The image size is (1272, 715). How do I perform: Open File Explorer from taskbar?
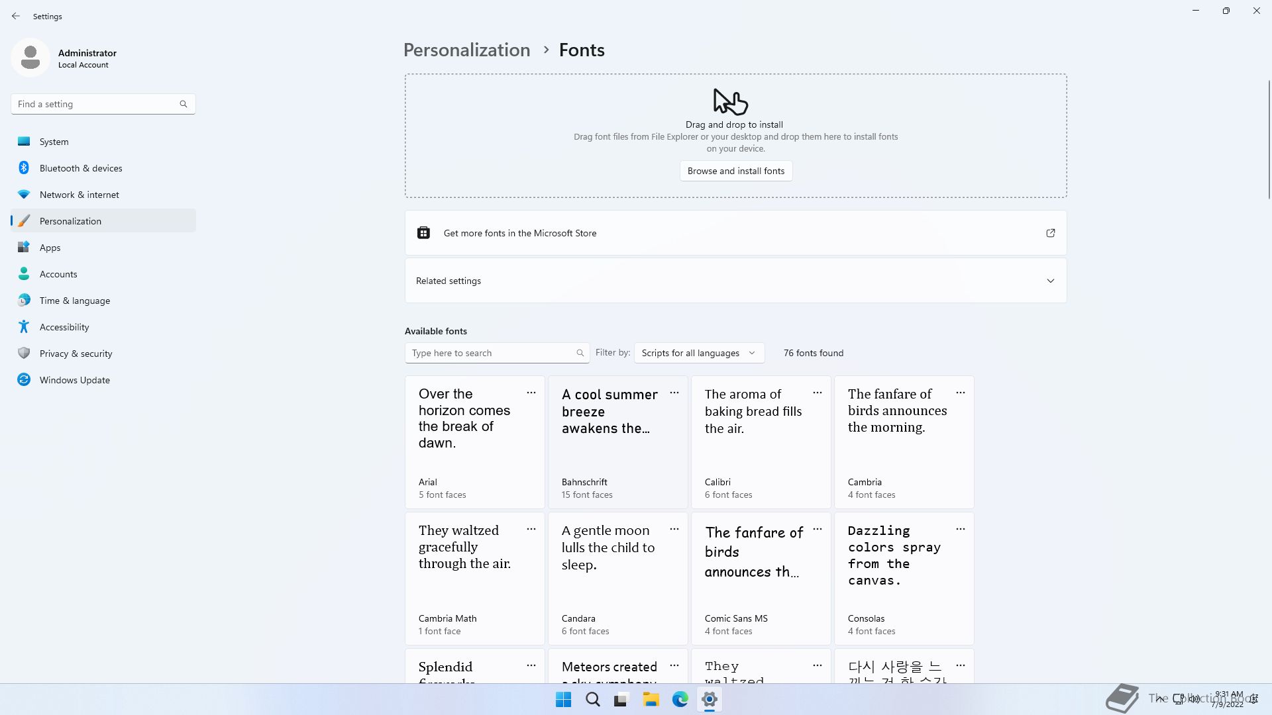pyautogui.click(x=651, y=700)
